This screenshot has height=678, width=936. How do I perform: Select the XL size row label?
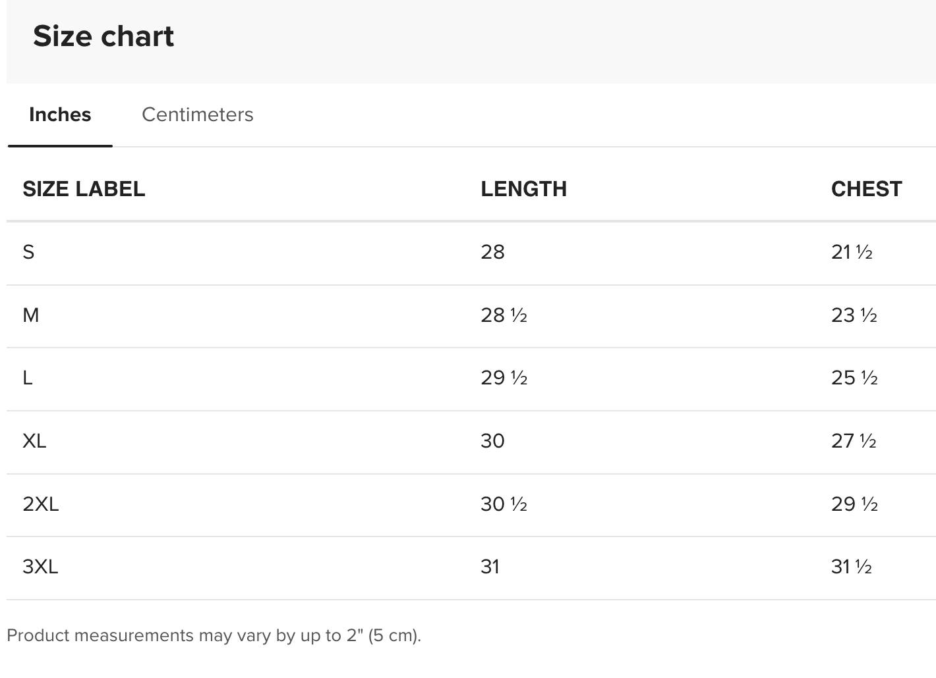[34, 441]
